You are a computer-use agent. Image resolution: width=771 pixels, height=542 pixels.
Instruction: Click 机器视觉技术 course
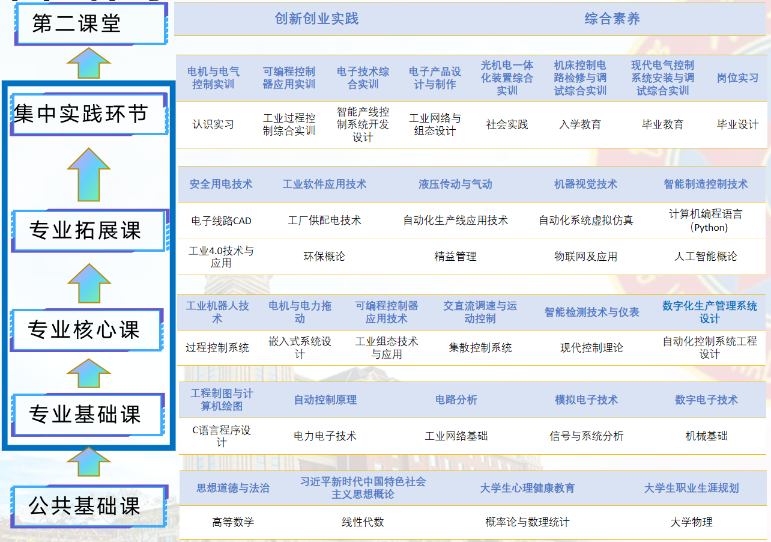pyautogui.click(x=585, y=184)
